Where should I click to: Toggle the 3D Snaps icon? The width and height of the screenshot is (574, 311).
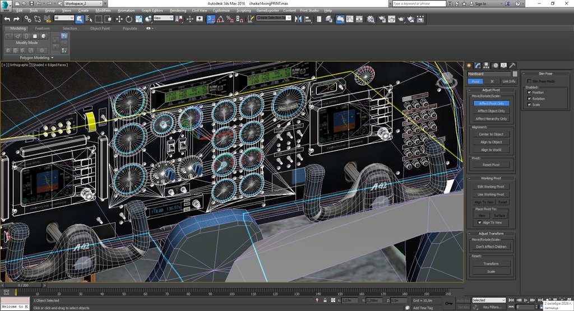pos(211,19)
